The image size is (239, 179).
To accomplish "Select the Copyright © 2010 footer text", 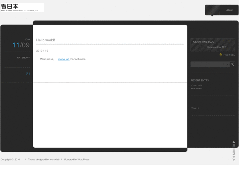I will pyautogui.click(x=10, y=160).
